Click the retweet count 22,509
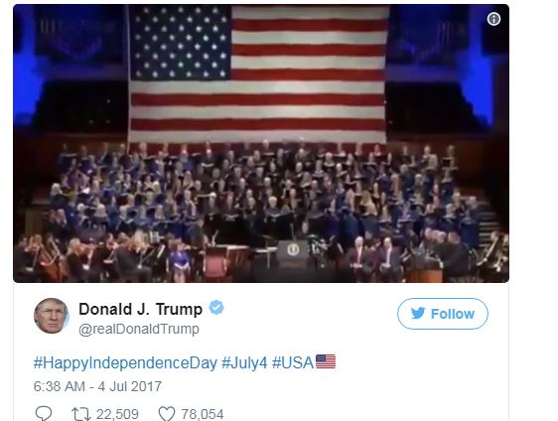Image resolution: width=558 pixels, height=421 pixels. [x=117, y=414]
